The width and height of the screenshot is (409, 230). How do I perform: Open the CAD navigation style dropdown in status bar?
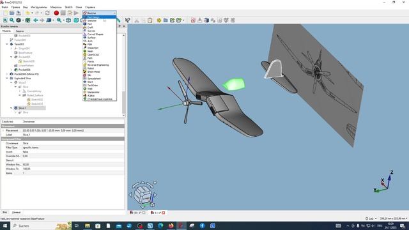click(371, 218)
